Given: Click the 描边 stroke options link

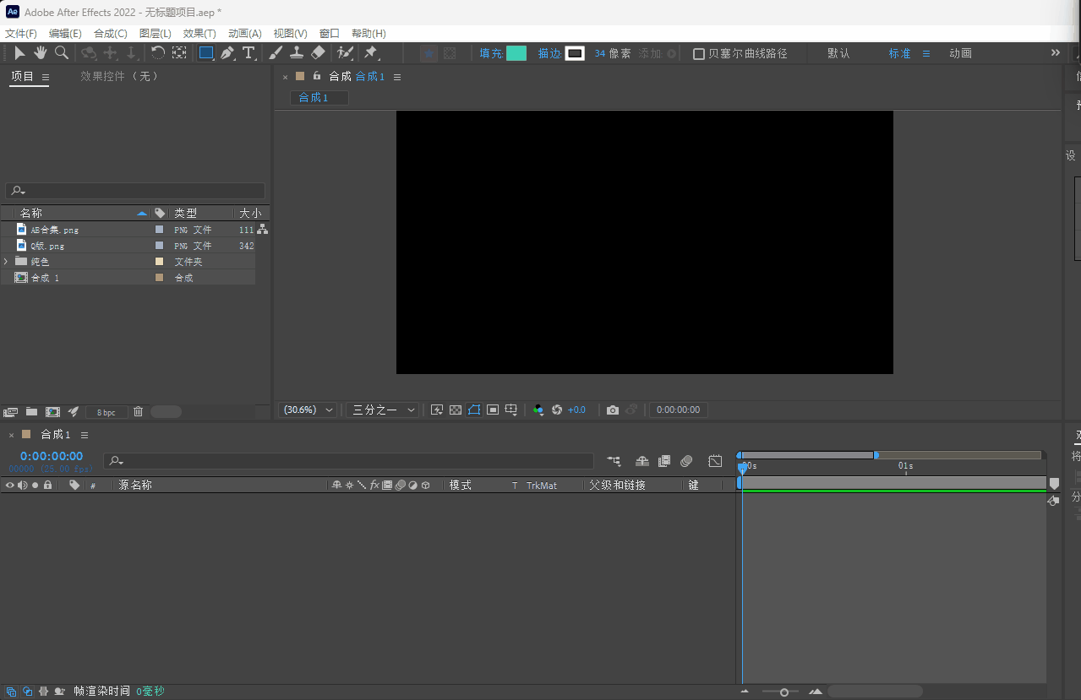Looking at the screenshot, I should pos(549,53).
